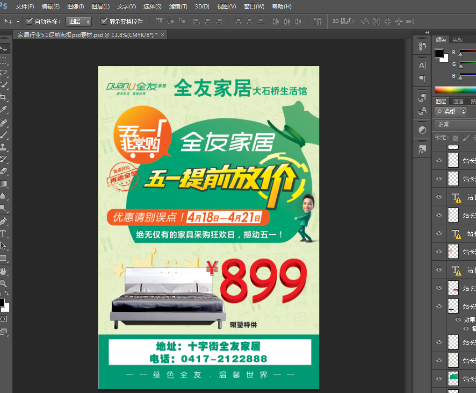
Task: Hide the layer with the bed thumbnail
Action: [439, 306]
